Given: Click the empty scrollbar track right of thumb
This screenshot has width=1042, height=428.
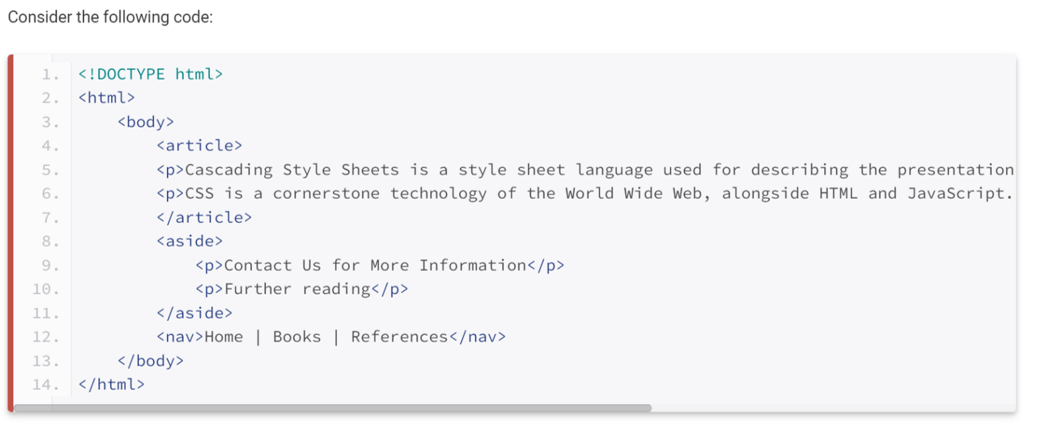Looking at the screenshot, I should [x=832, y=407].
